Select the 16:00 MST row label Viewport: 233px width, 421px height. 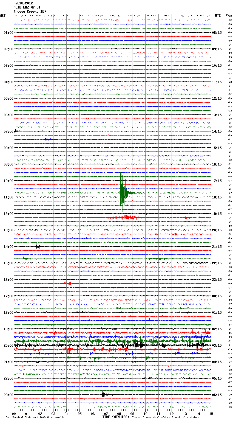[x=8, y=280]
